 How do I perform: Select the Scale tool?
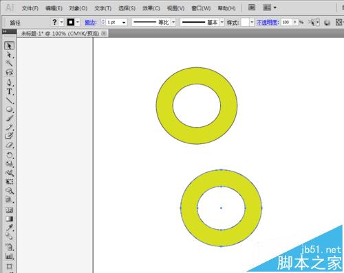click(x=9, y=164)
